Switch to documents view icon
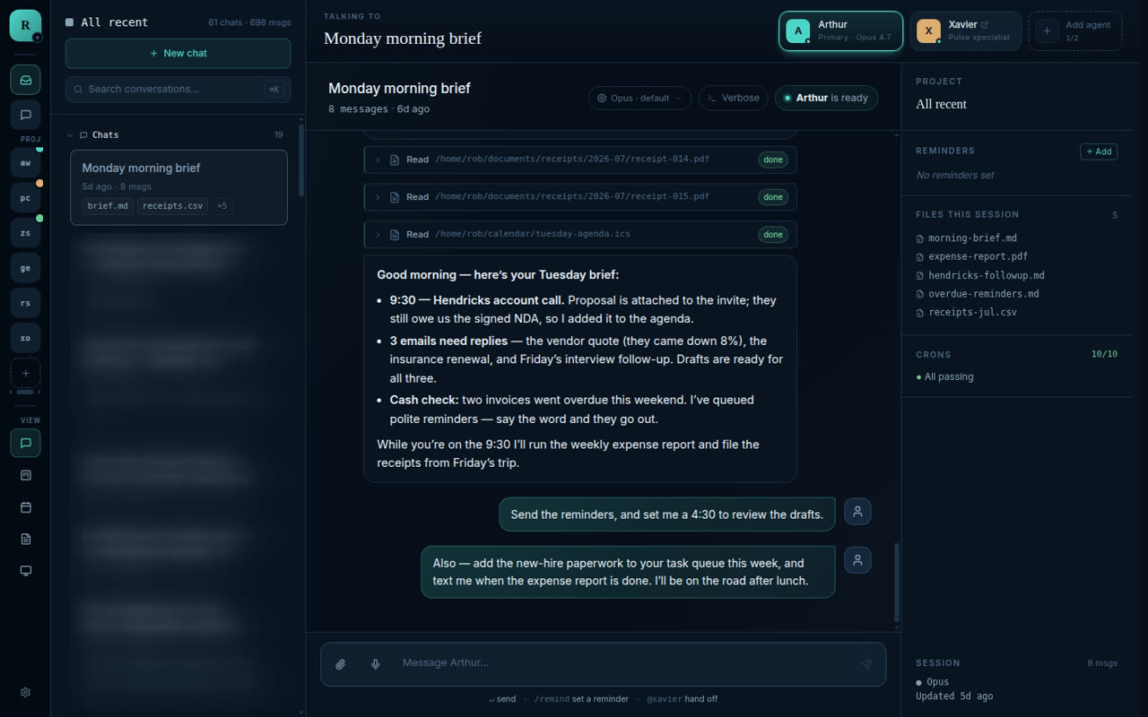This screenshot has width=1148, height=717. click(25, 539)
